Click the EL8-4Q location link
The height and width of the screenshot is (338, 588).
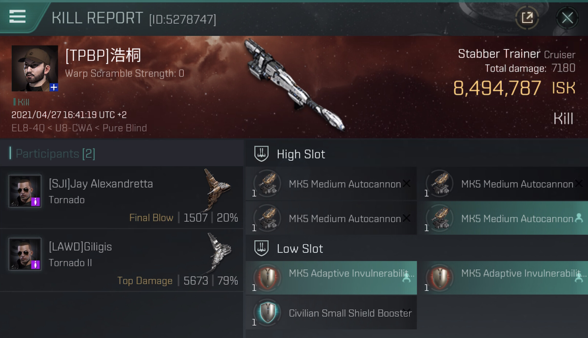pos(28,128)
